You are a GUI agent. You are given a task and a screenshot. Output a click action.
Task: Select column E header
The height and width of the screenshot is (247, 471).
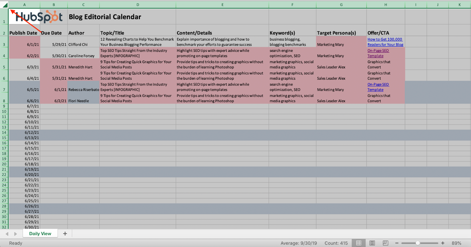point(223,5)
